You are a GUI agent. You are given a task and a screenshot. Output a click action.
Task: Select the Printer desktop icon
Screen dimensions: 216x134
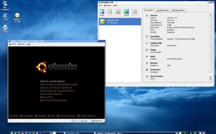[5, 28]
